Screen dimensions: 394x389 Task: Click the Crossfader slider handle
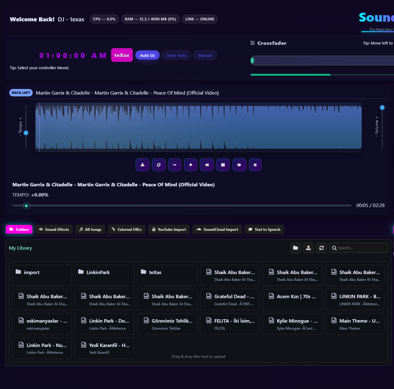pyautogui.click(x=253, y=61)
